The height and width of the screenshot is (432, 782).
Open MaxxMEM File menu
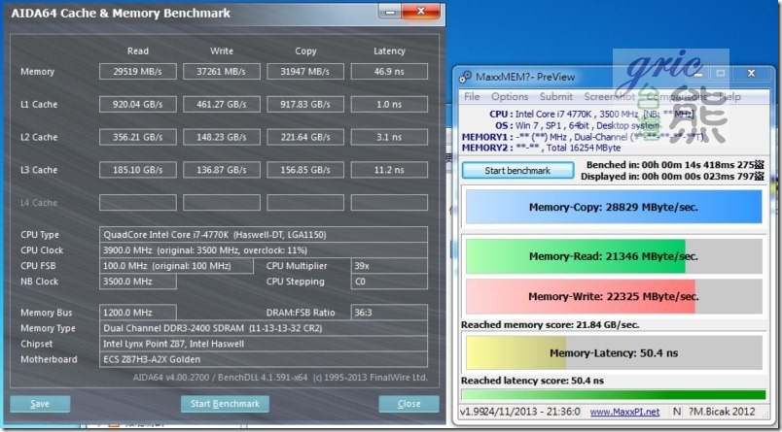pos(472,96)
